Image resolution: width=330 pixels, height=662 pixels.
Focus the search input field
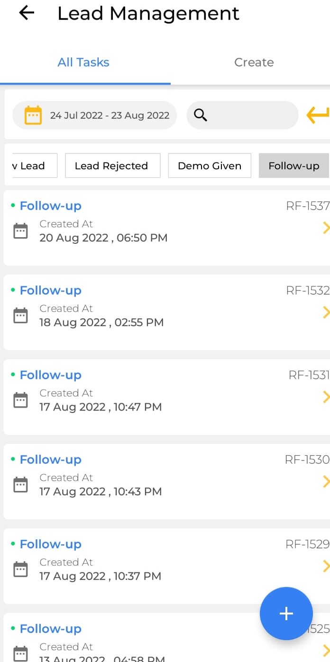click(242, 115)
